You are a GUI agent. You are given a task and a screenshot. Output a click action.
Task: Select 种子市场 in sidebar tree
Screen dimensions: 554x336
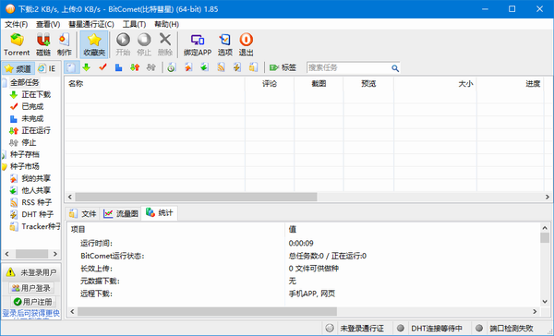click(25, 166)
